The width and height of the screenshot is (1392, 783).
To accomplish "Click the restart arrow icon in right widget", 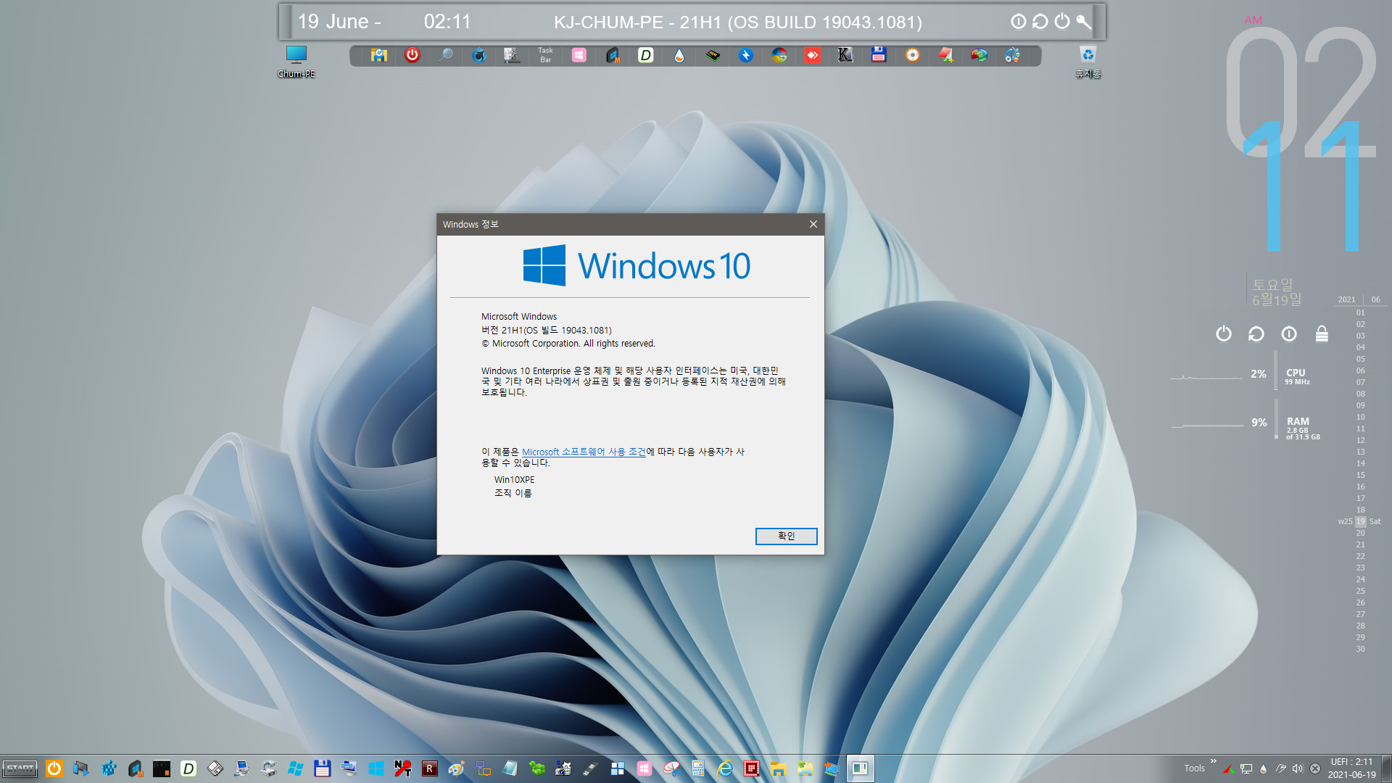I will click(1256, 333).
